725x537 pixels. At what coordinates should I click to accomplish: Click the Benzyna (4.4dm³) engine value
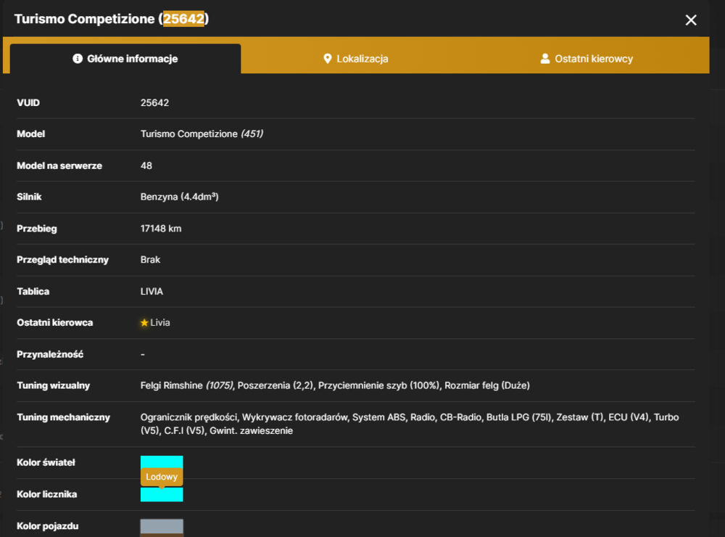179,197
